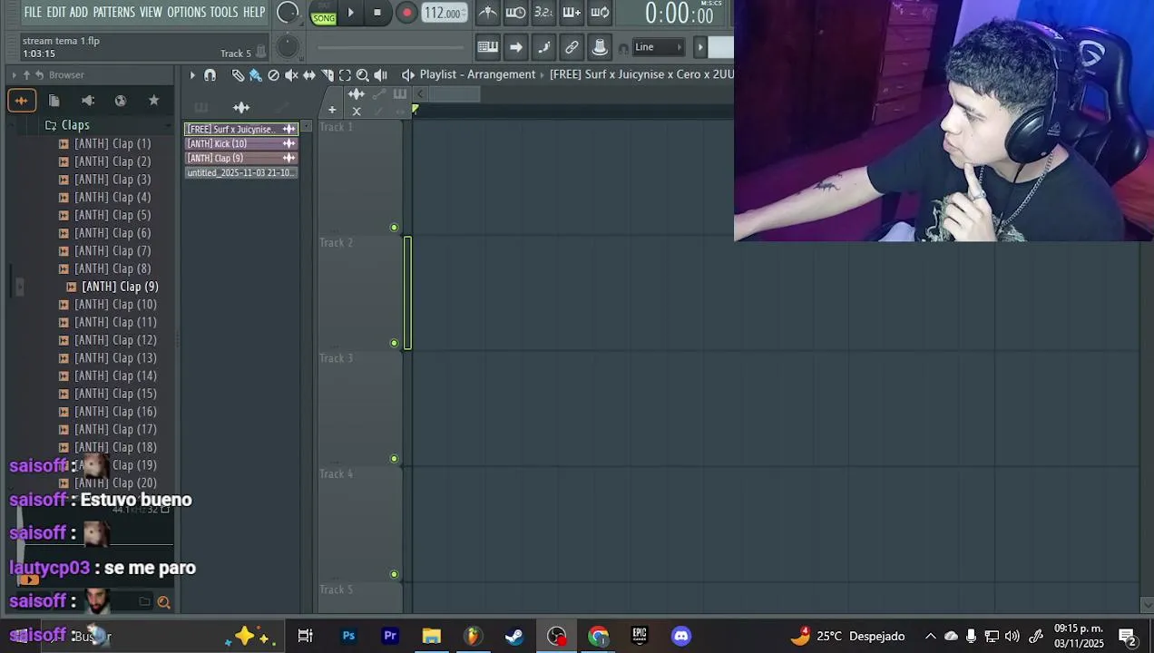Image resolution: width=1154 pixels, height=653 pixels.
Task: Go up one level in Browser
Action: (x=26, y=75)
